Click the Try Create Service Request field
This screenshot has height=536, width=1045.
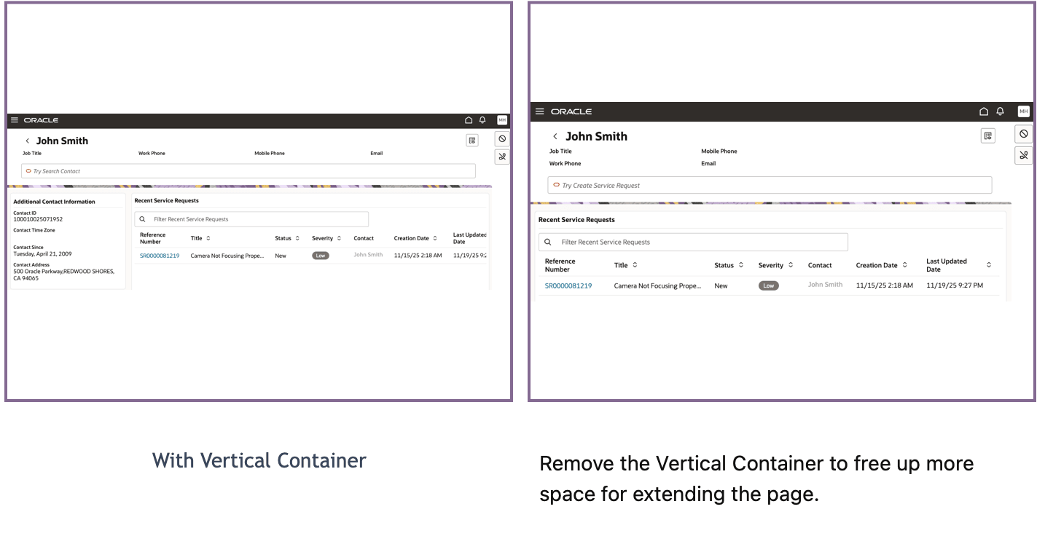(x=769, y=185)
